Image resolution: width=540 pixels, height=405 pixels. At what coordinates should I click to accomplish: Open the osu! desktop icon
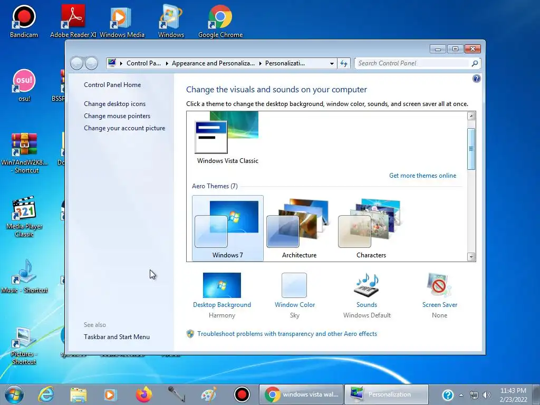tap(24, 85)
